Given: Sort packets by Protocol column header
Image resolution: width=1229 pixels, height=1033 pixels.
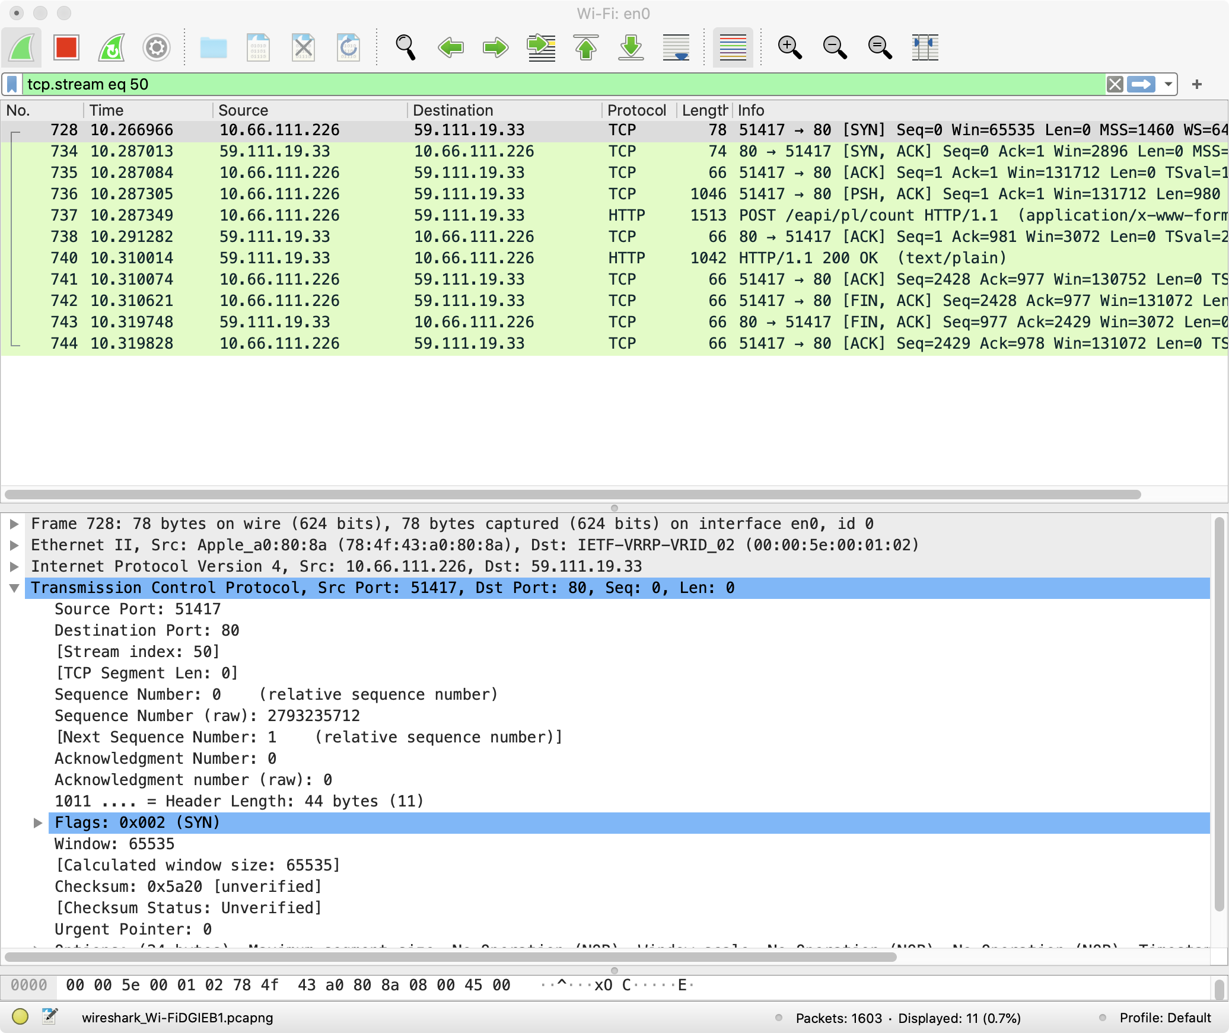Looking at the screenshot, I should (636, 110).
